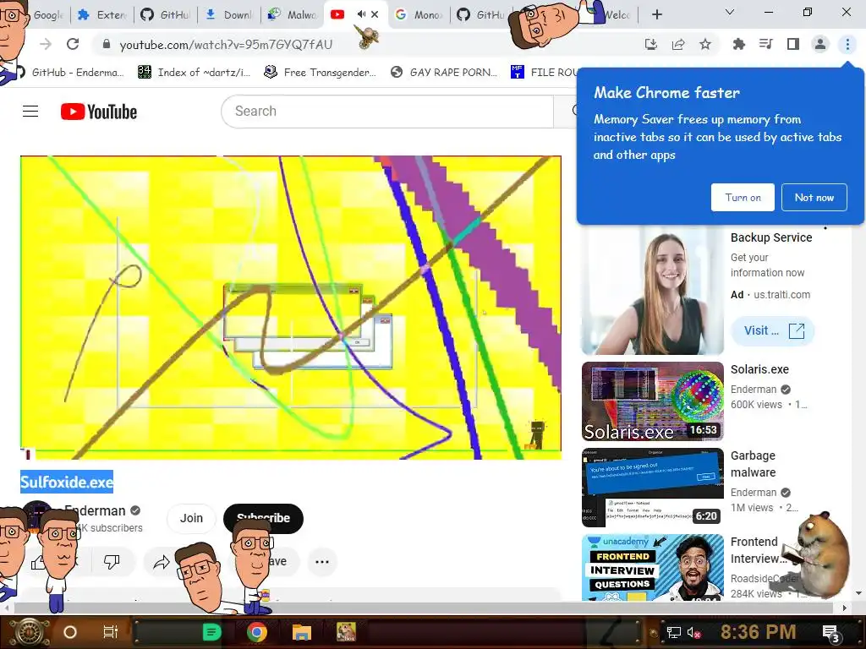Open the Chrome three-dot menu

[x=847, y=44]
